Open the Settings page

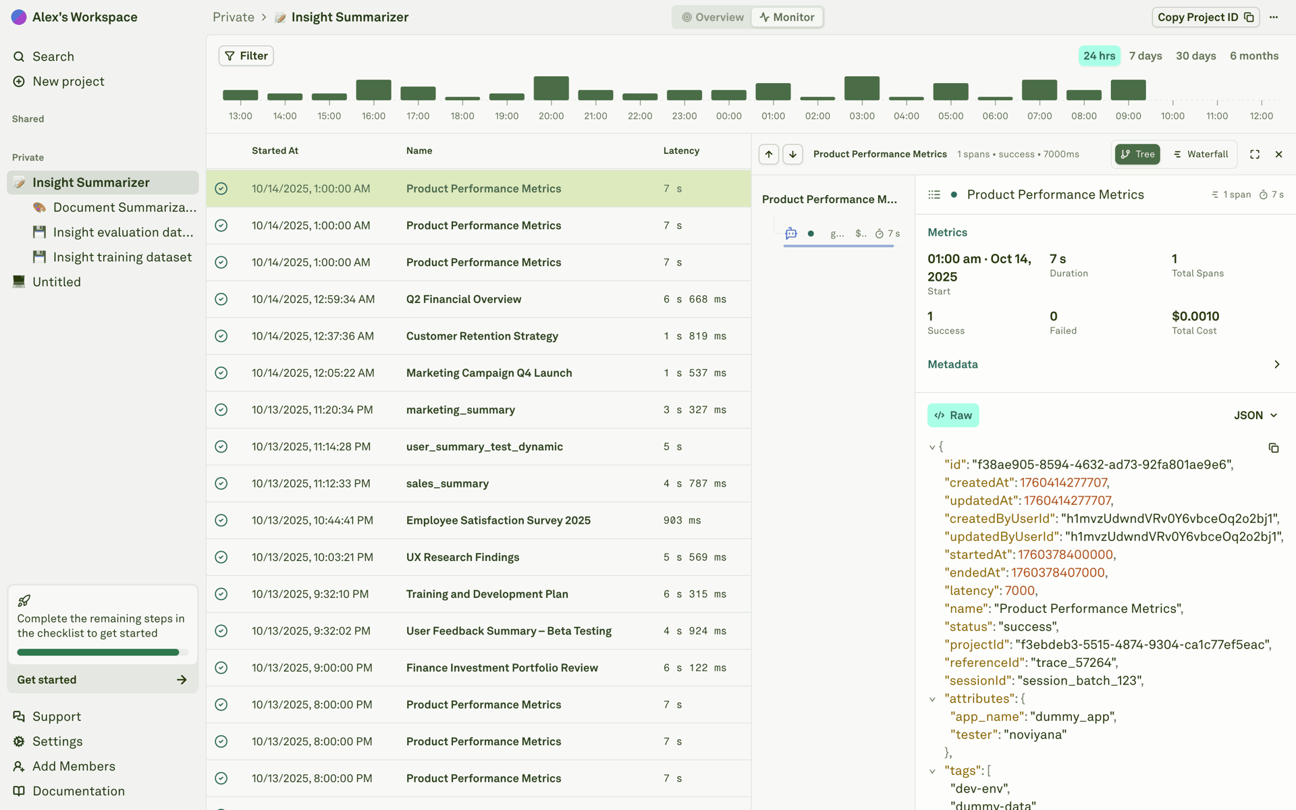[48, 742]
